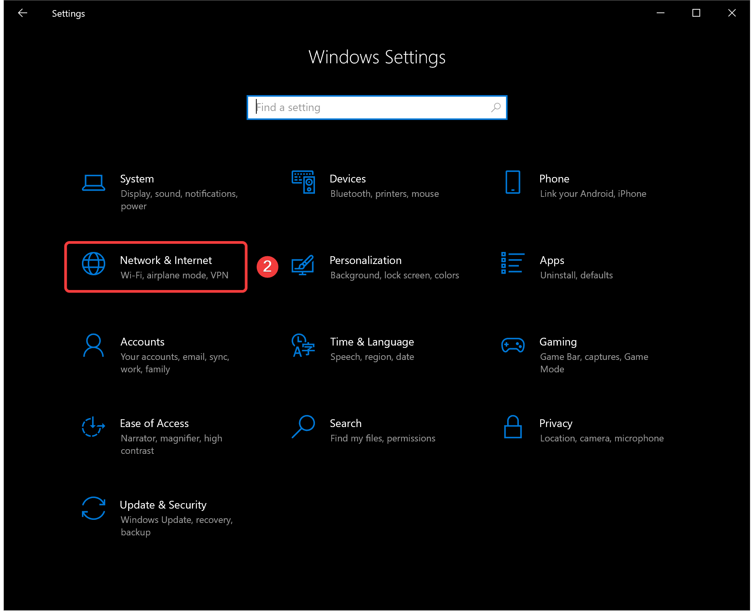
Task: Click 'Speech, region, date' text
Action: pos(372,357)
